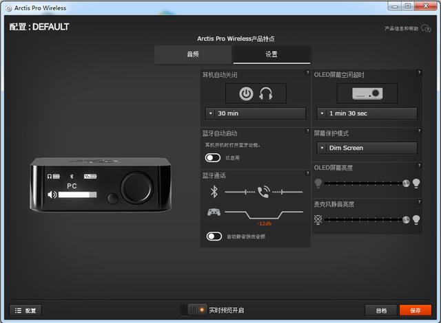The image size is (441, 323).
Task: Click the orange 保存 save button
Action: point(415,311)
